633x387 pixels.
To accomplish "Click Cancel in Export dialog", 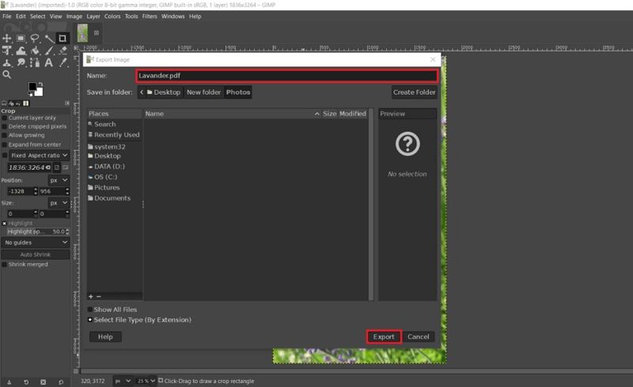I will (419, 336).
